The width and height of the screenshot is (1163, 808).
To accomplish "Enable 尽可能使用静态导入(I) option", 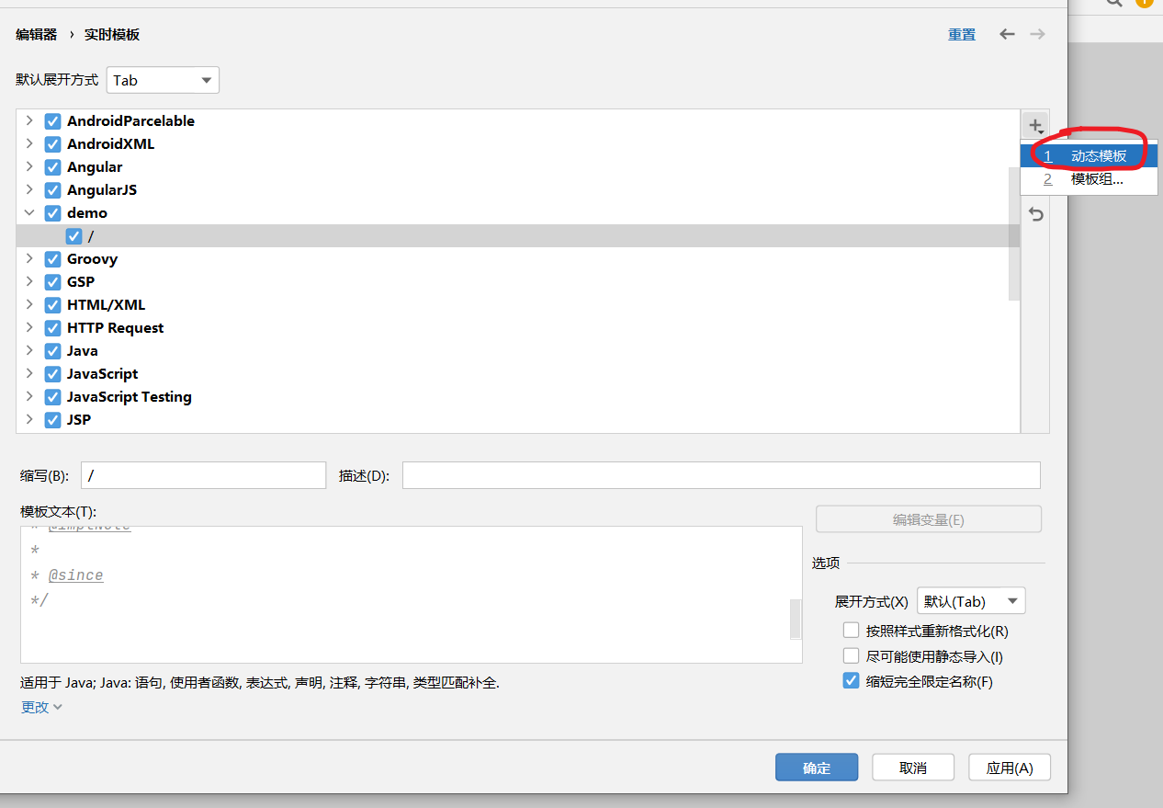I will (851, 656).
